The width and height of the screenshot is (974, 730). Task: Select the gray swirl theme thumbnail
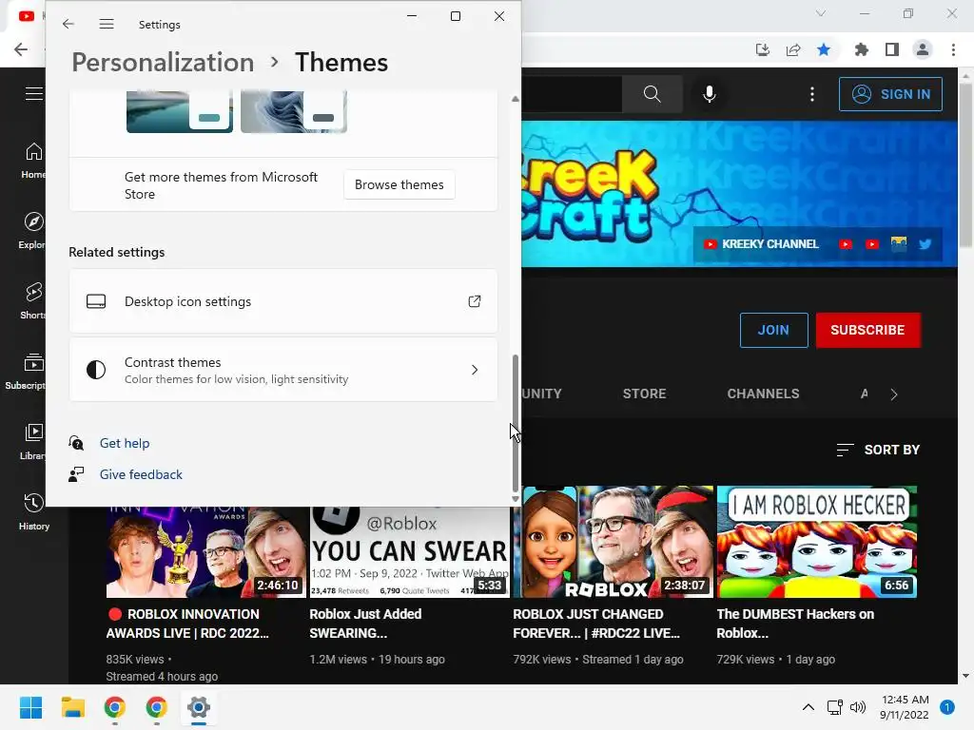click(x=294, y=112)
